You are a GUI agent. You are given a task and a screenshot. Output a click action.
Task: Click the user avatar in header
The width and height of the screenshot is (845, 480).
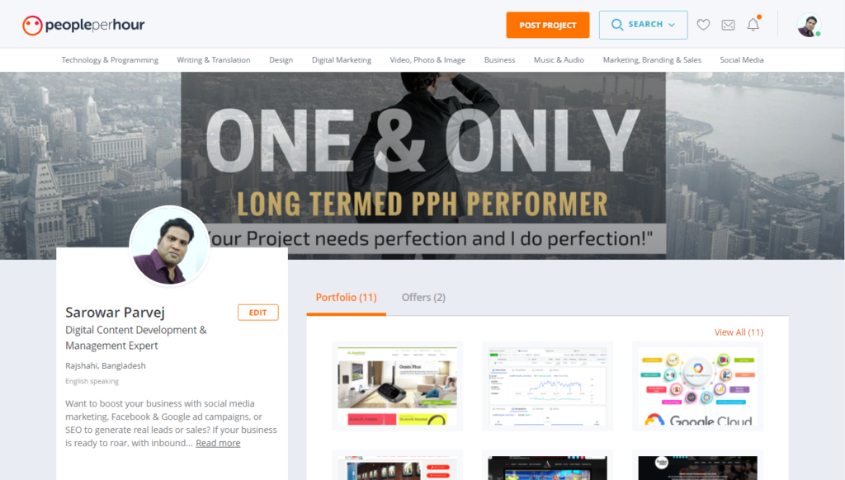pyautogui.click(x=809, y=26)
